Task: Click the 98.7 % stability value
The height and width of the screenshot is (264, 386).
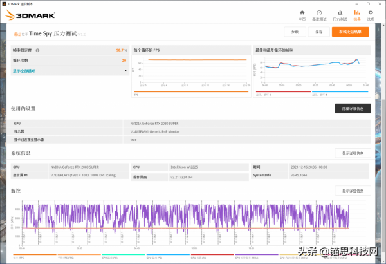Action: coord(122,50)
